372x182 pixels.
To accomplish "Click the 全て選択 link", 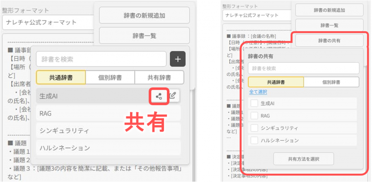I will pyautogui.click(x=258, y=92).
